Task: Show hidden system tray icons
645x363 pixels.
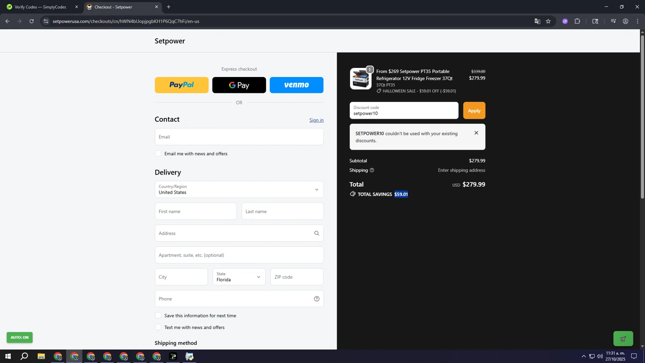Action: coord(584,357)
